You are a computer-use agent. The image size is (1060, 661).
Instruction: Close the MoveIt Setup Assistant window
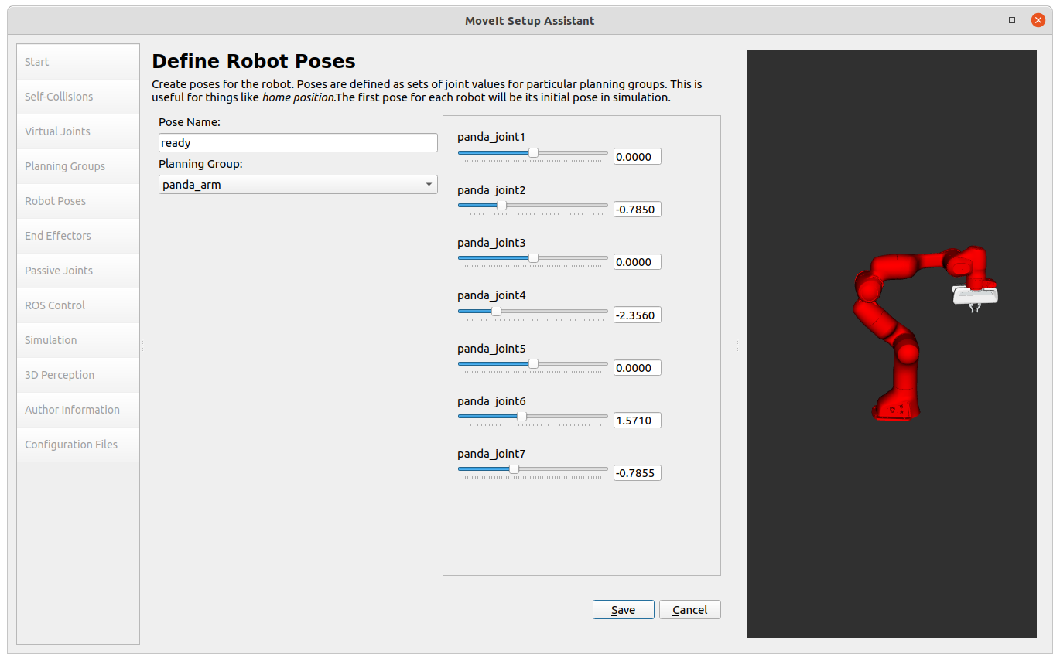[1038, 20]
